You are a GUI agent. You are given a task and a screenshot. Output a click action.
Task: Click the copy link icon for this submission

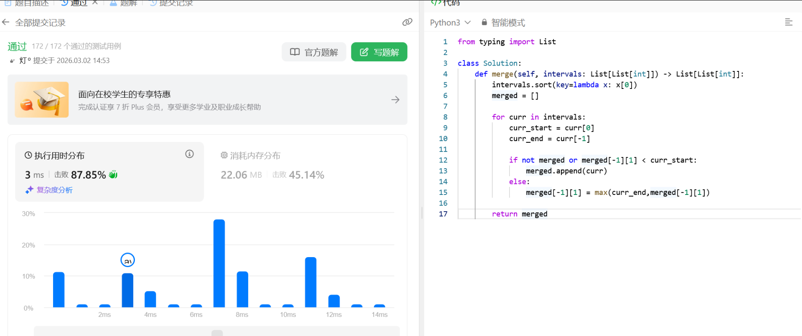[x=407, y=22]
